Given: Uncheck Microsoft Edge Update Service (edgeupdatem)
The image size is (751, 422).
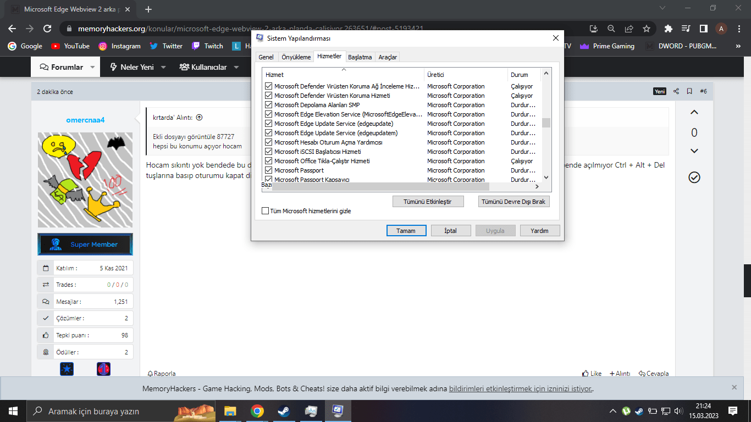Looking at the screenshot, I should click(x=269, y=133).
